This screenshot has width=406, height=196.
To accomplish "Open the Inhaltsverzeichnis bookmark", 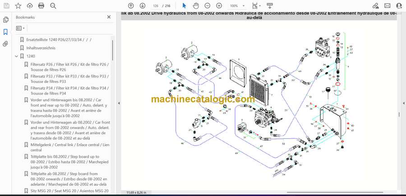I will [x=41, y=48].
